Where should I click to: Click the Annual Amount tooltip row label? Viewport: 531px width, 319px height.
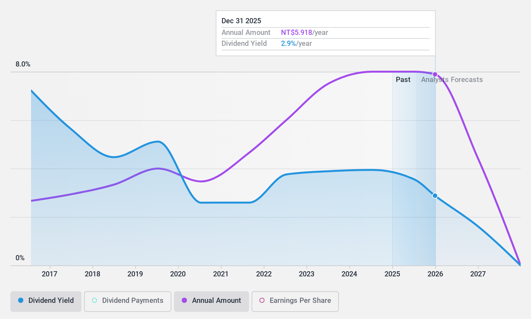(246, 33)
